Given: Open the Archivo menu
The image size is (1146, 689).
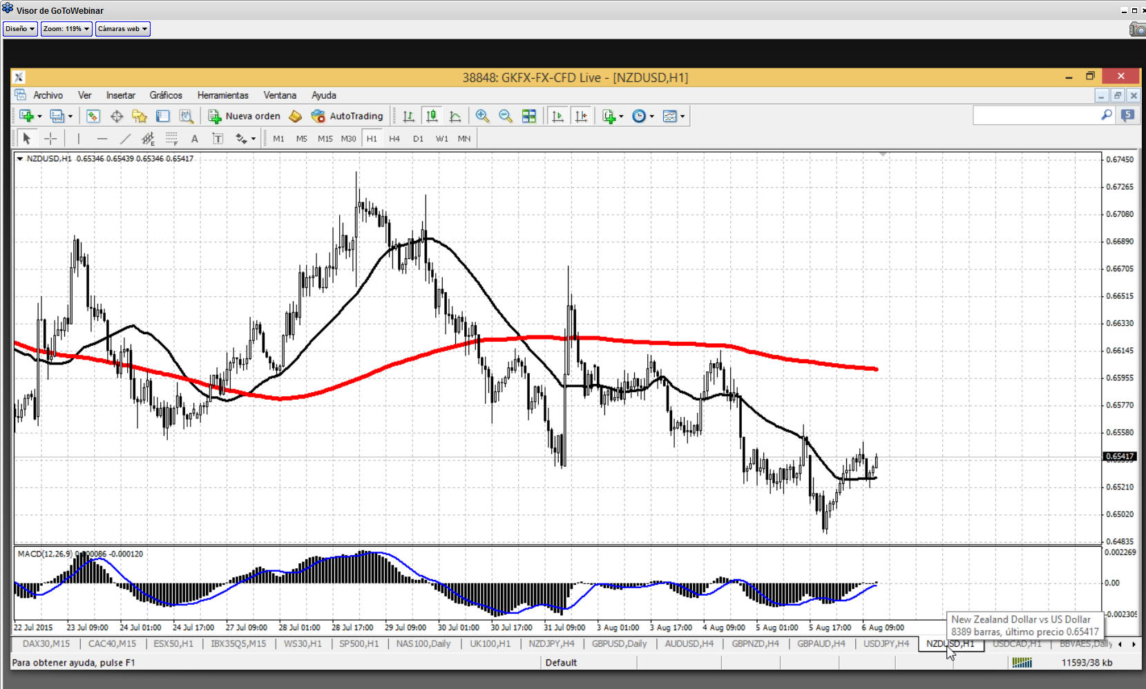Looking at the screenshot, I should pyautogui.click(x=48, y=95).
